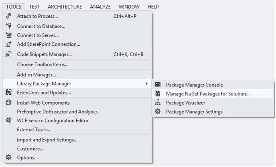Open the ARCHITECTURE menu
This screenshot has height=167, width=276.
coord(65,7)
